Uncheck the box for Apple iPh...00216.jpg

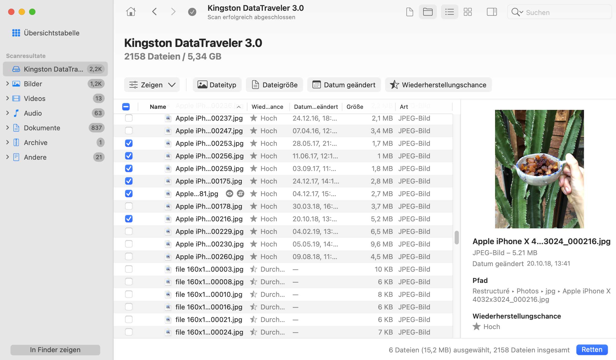129,219
